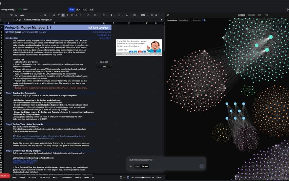The width and height of the screenshot is (289, 181).
Task: Switch to Precedents view
Action: click(184, 20)
